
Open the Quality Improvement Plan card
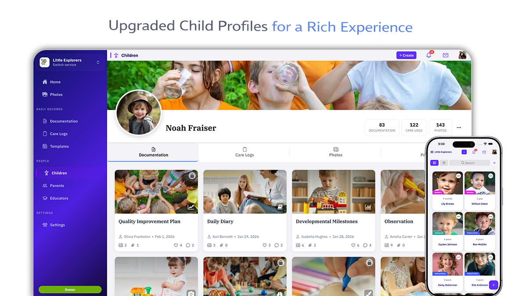click(156, 210)
